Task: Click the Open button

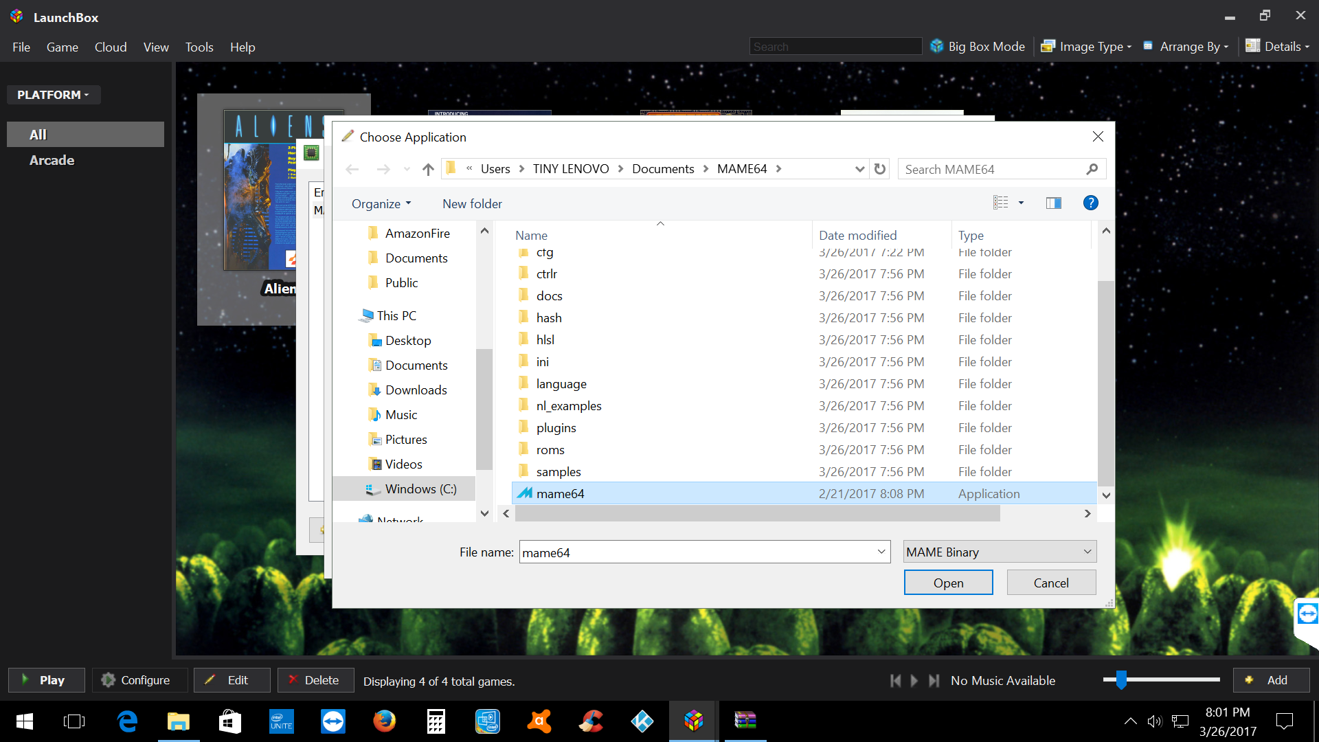Action: pos(948,583)
